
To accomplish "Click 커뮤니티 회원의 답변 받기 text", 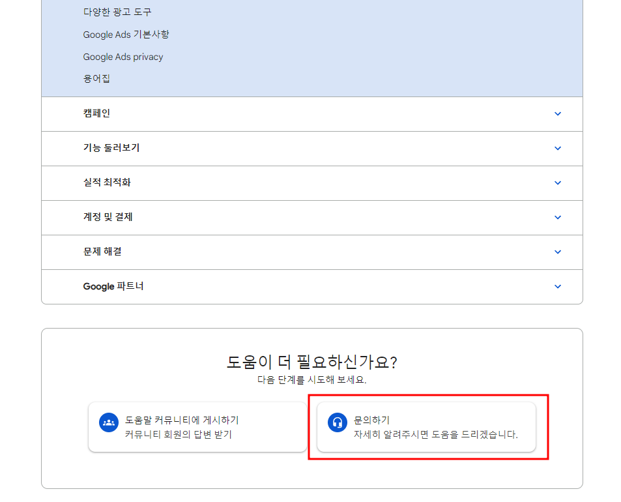I will pyautogui.click(x=179, y=435).
